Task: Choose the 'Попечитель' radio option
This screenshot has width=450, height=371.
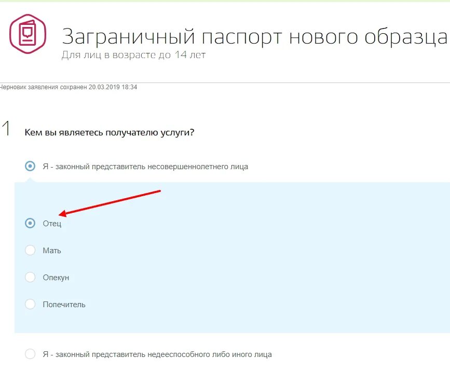Action: click(30, 304)
